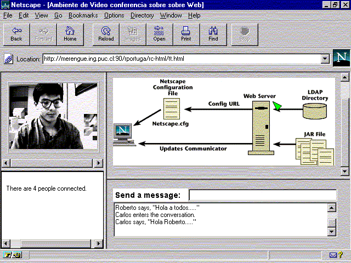This screenshot has width=351, height=263.
Task: Click the LDAP Directory cylinder image
Action: click(x=315, y=111)
